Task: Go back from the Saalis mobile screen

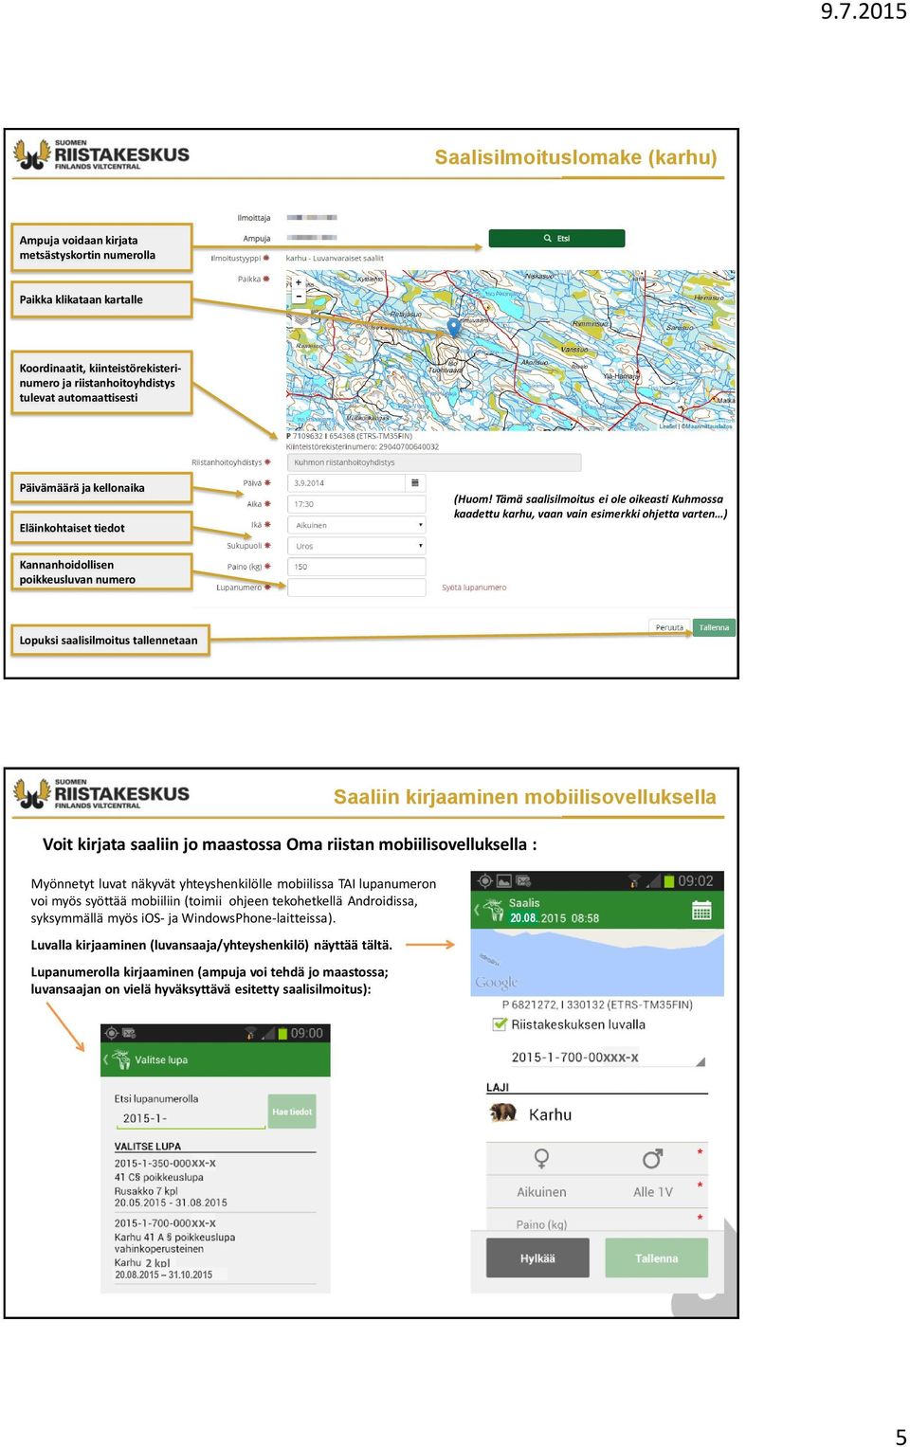Action: pos(477,910)
